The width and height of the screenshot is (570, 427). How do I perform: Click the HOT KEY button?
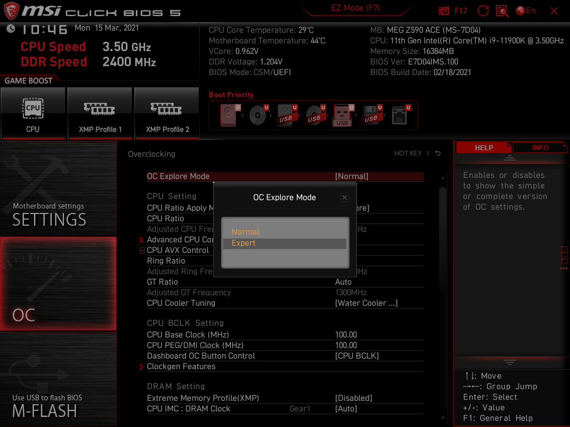point(408,153)
